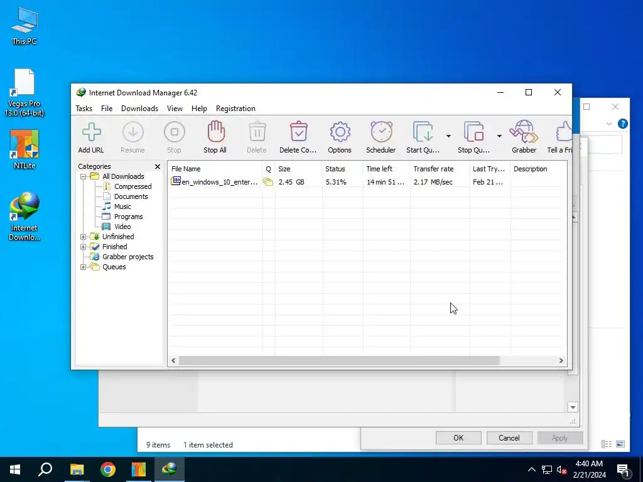Click the 2.17 MB/sec transfer rate
This screenshot has height=482, width=643.
coord(433,182)
